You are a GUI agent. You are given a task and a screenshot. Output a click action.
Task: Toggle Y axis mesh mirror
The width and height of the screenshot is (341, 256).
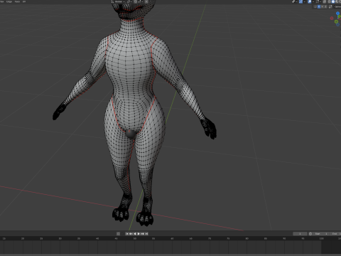pos(323,6)
